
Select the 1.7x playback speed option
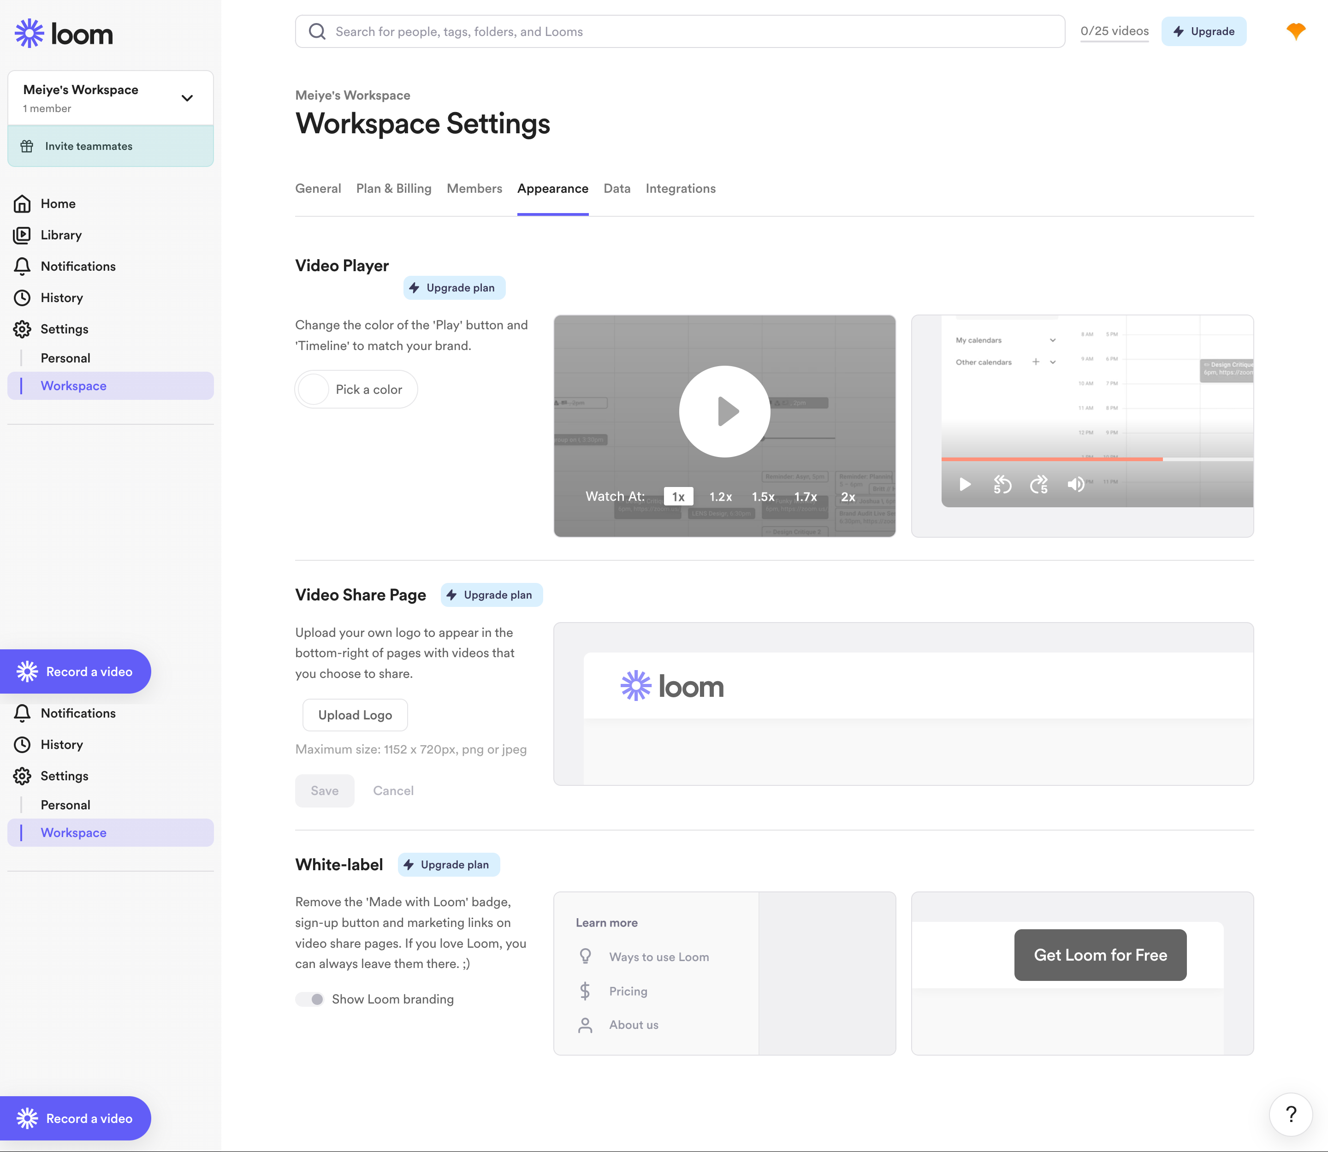tap(806, 496)
